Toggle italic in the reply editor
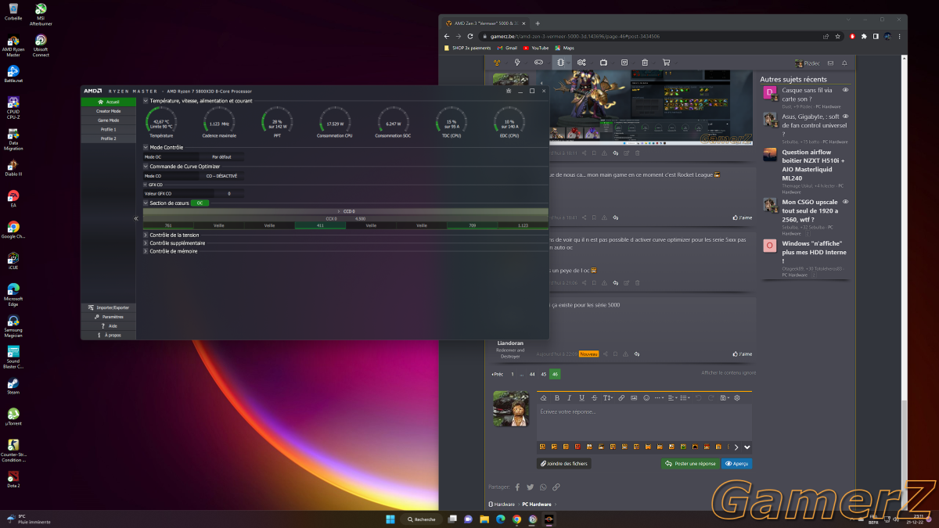Image resolution: width=939 pixels, height=528 pixels. click(x=570, y=398)
